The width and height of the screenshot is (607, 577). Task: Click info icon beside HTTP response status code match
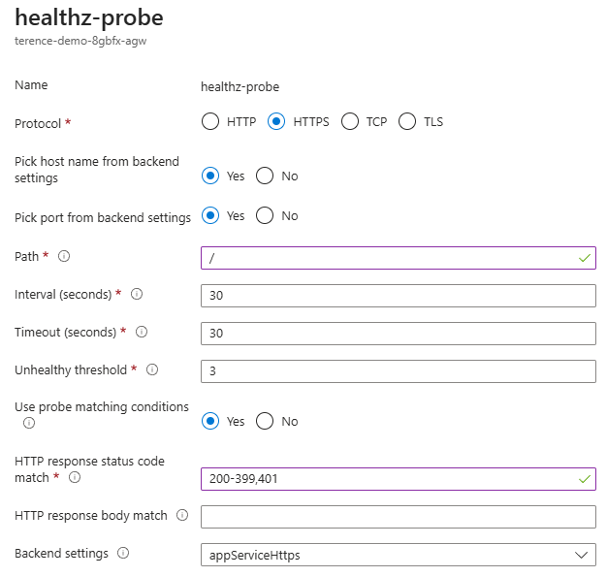pos(75,477)
